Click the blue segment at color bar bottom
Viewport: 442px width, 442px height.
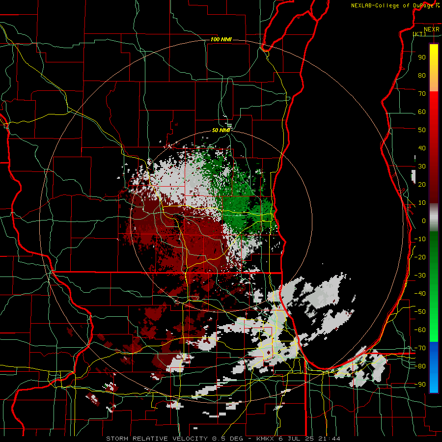(x=434, y=367)
